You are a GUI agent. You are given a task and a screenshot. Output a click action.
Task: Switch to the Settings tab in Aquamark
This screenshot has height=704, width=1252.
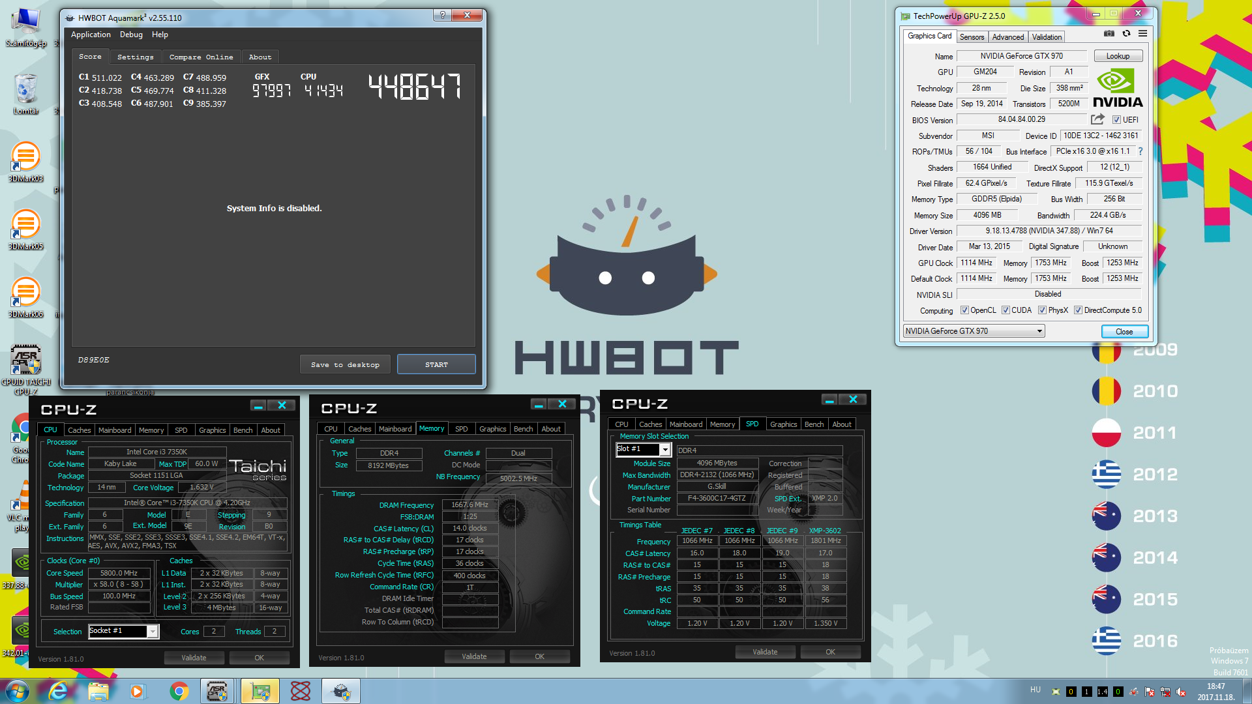[135, 57]
